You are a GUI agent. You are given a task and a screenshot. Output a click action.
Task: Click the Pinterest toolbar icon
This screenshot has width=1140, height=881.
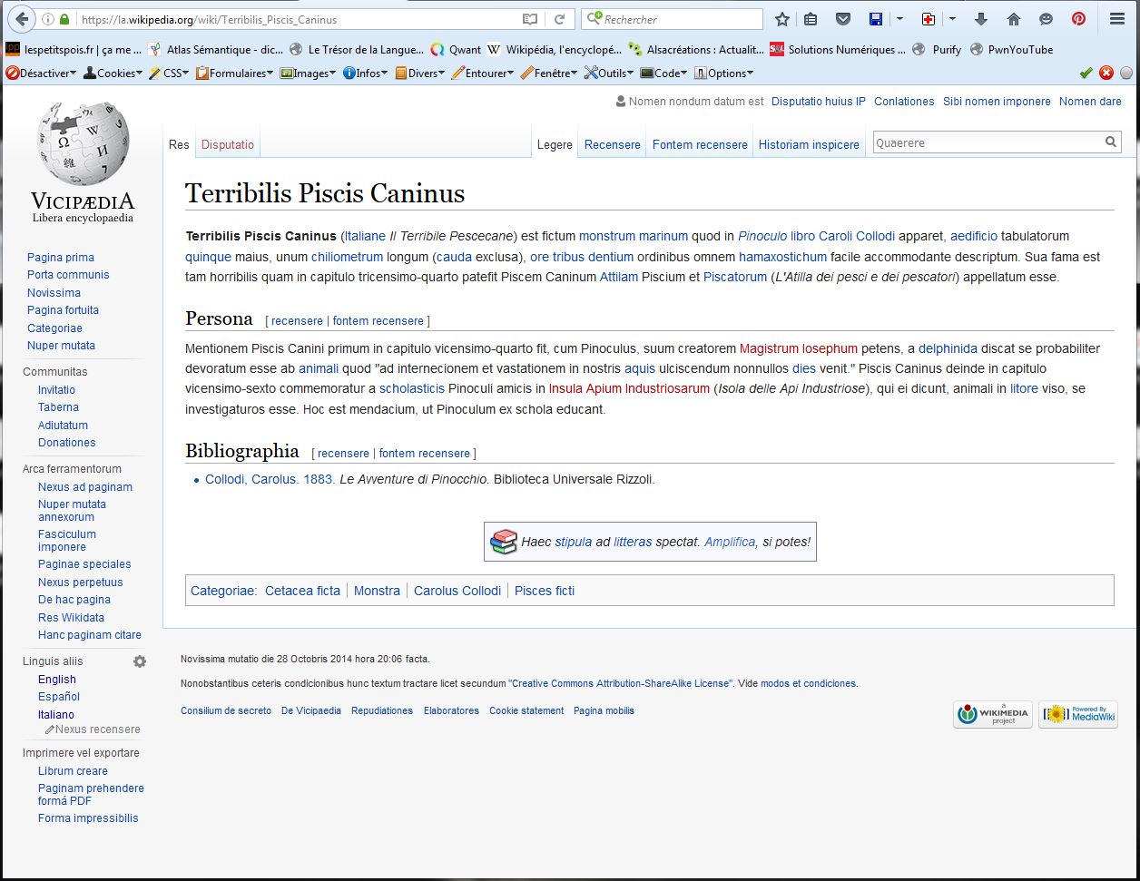[1078, 19]
